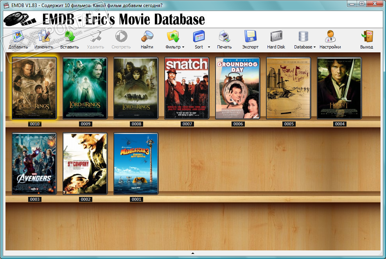Click the number label 0007
Image resolution: width=386 pixels, height=259 pixels.
coord(187,124)
